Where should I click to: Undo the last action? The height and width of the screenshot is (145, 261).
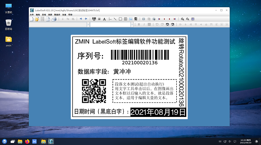(81, 19)
